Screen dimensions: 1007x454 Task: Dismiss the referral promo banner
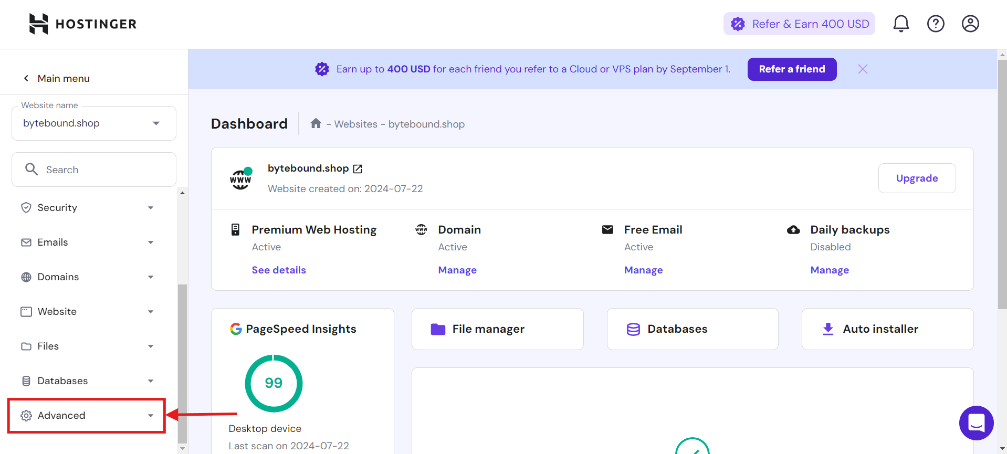(x=863, y=69)
